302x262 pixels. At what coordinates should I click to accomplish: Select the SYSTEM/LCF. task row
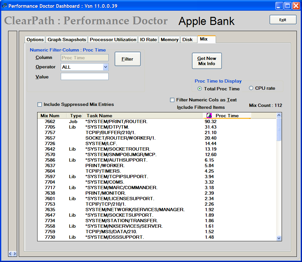click(157, 143)
